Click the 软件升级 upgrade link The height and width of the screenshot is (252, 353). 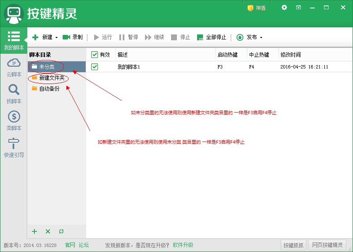[183, 245]
